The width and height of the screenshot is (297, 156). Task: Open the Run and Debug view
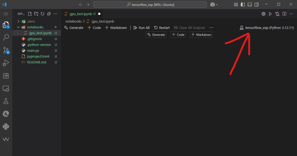point(6,63)
